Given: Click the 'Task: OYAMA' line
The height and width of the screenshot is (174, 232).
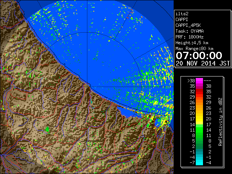Looking at the screenshot, I should point(190,31).
